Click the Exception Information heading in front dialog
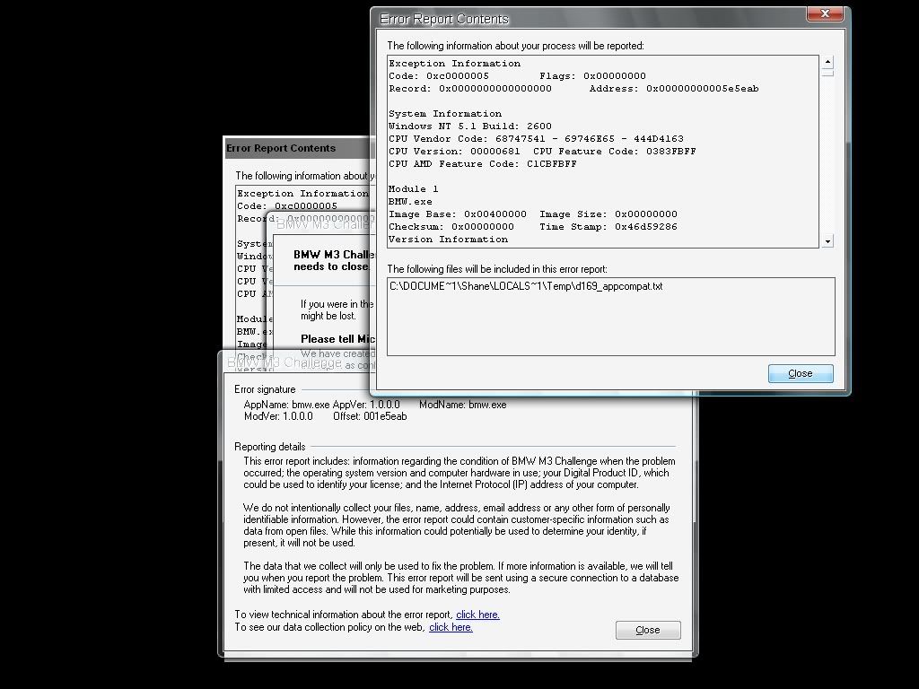919x689 pixels. 454,64
